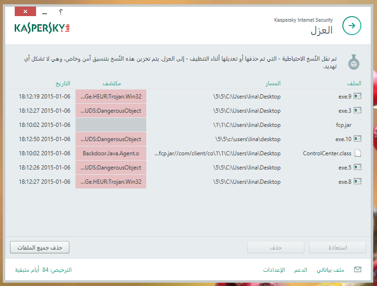This screenshot has width=377, height=286.
Task: Click the Kaspersky Internet Security title text
Action: pyautogui.click(x=303, y=20)
